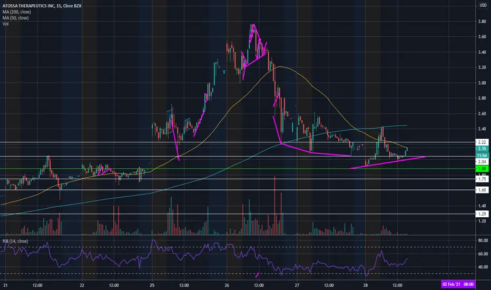Click the date 28 on time axis
491x290 pixels.
[x=366, y=285]
